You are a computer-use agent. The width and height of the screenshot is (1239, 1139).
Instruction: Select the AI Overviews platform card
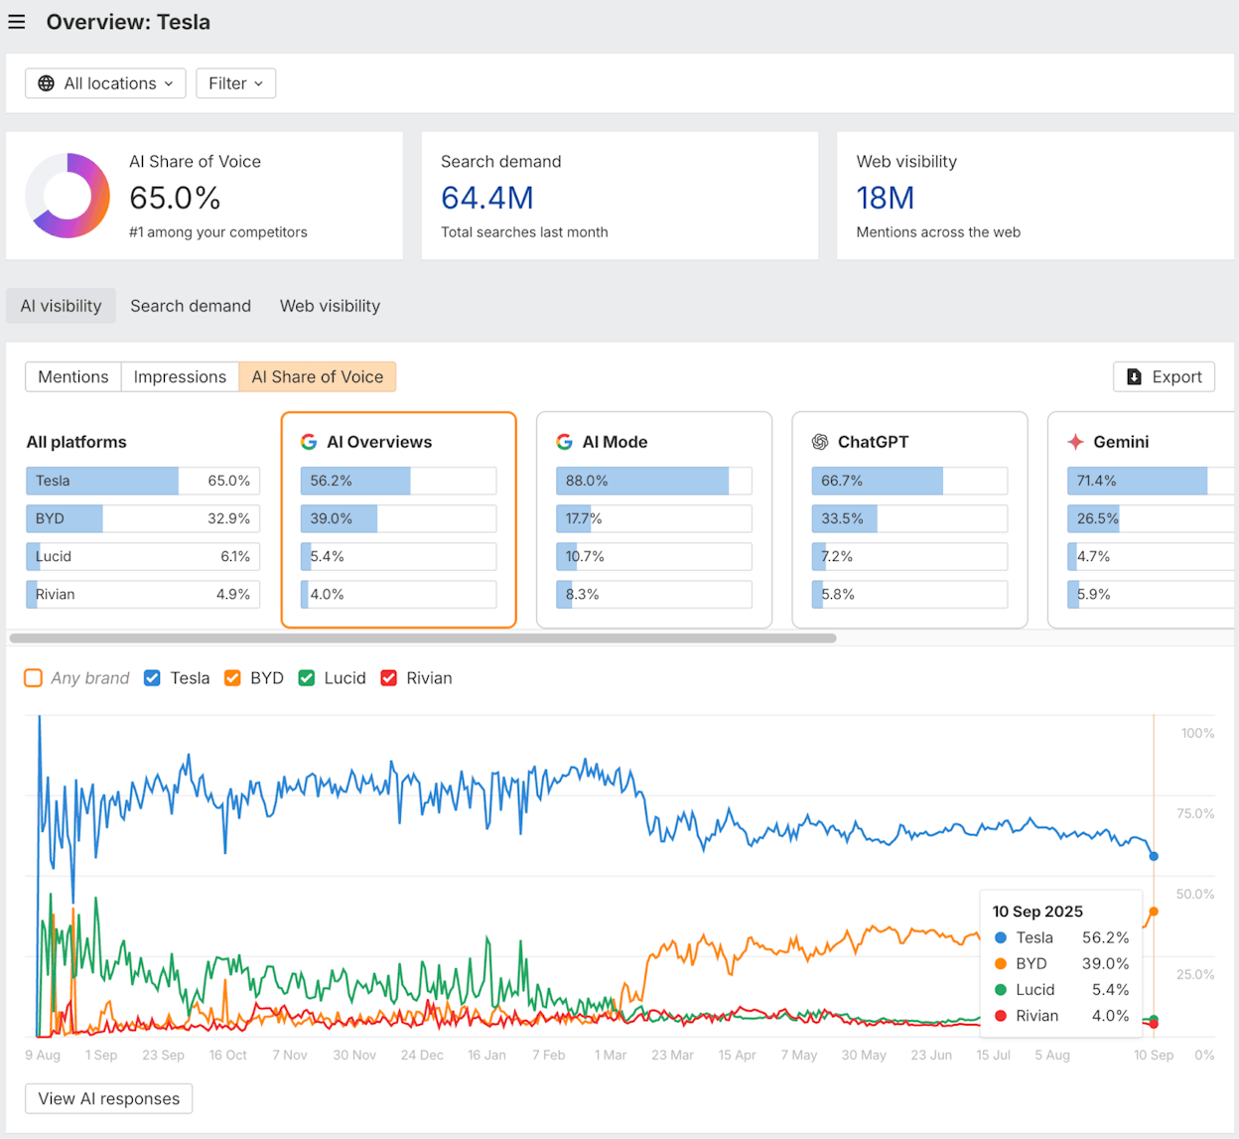click(x=399, y=520)
